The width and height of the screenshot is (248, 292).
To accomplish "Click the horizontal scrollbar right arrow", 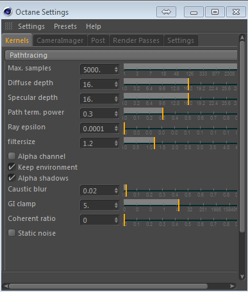I will coord(232,286).
